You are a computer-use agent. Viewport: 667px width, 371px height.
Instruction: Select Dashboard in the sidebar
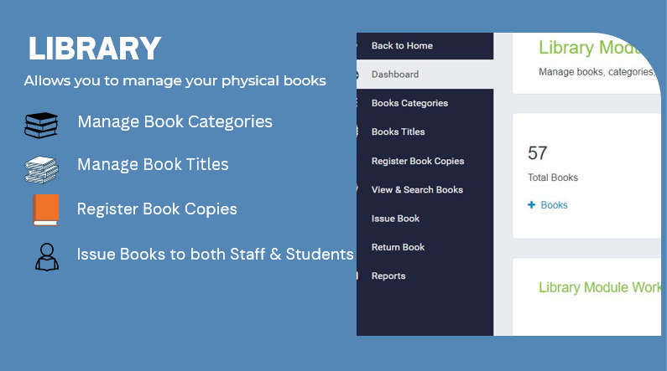point(425,75)
